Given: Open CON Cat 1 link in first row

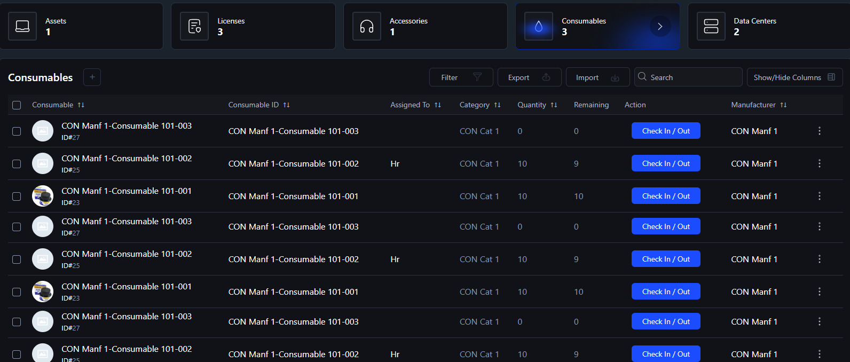Looking at the screenshot, I should click(479, 131).
